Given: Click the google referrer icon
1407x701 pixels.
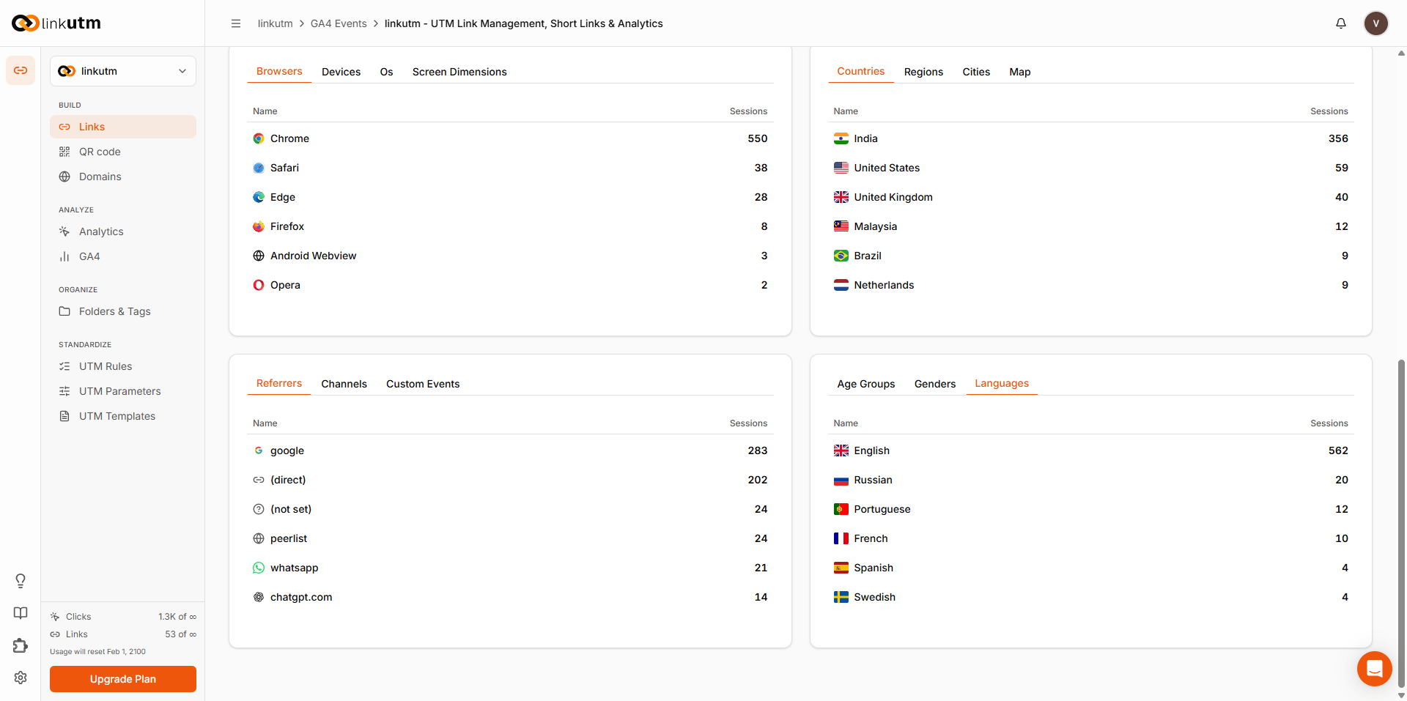Looking at the screenshot, I should (259, 450).
